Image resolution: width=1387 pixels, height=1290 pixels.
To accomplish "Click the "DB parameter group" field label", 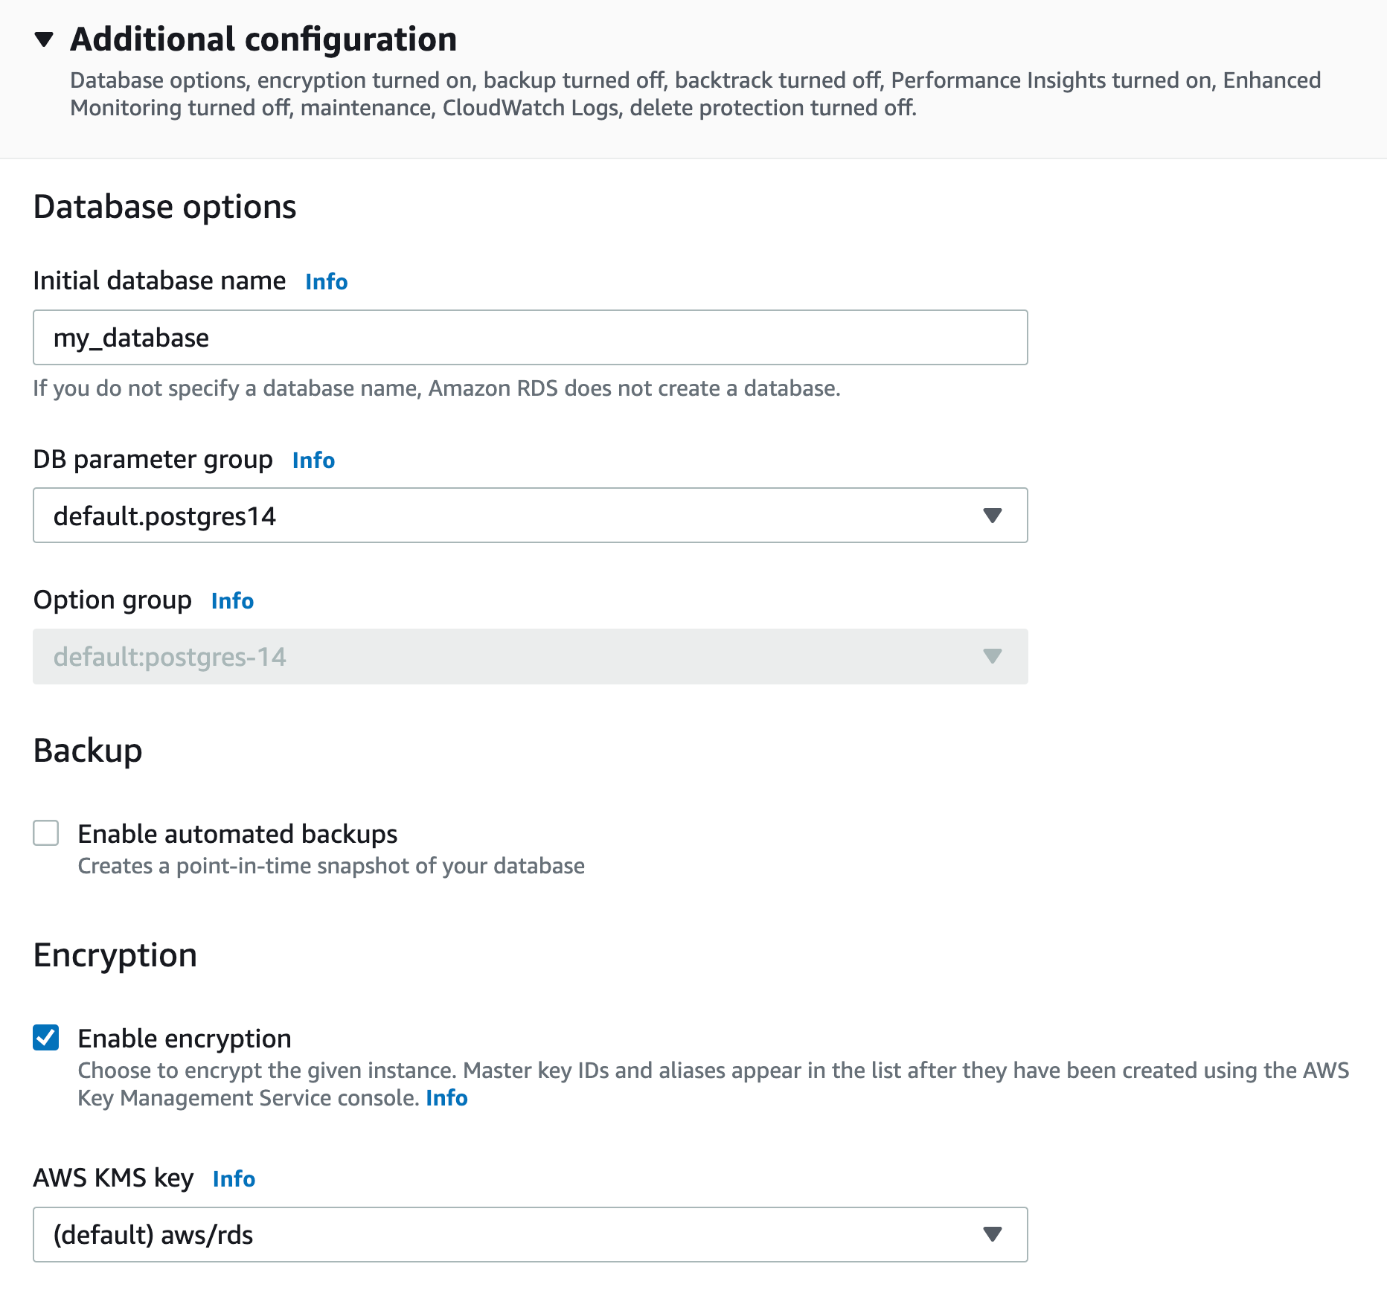I will [153, 460].
